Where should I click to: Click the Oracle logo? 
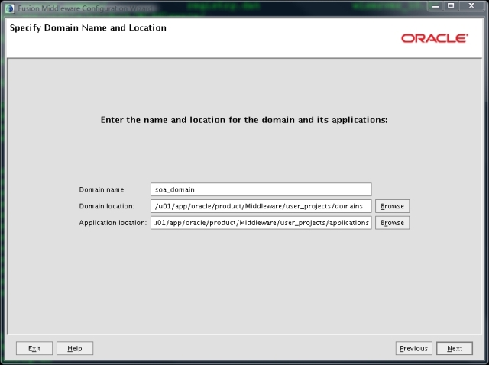pyautogui.click(x=435, y=38)
